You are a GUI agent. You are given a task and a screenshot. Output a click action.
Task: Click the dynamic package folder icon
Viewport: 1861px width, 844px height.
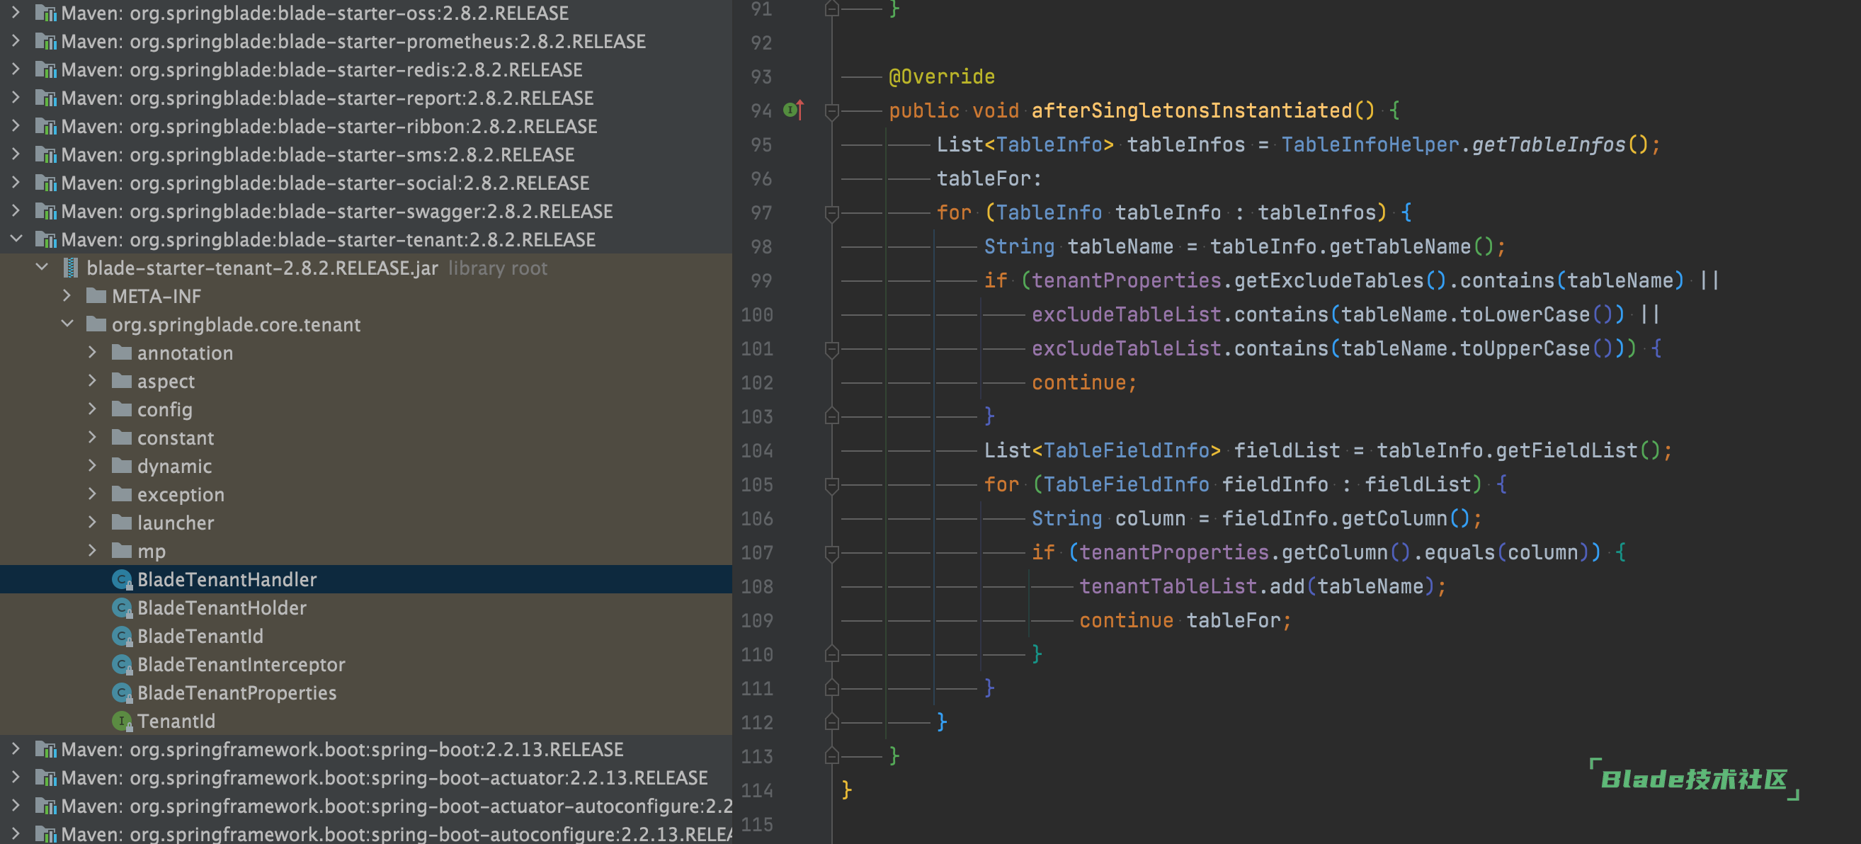[x=122, y=465]
